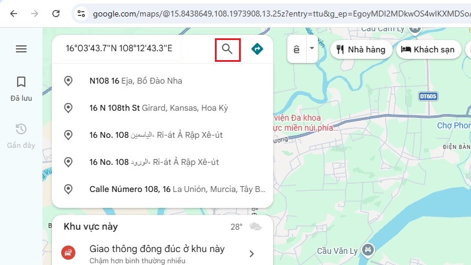Click the Chợ Phon market label
The height and width of the screenshot is (265, 471).
coord(454,125)
